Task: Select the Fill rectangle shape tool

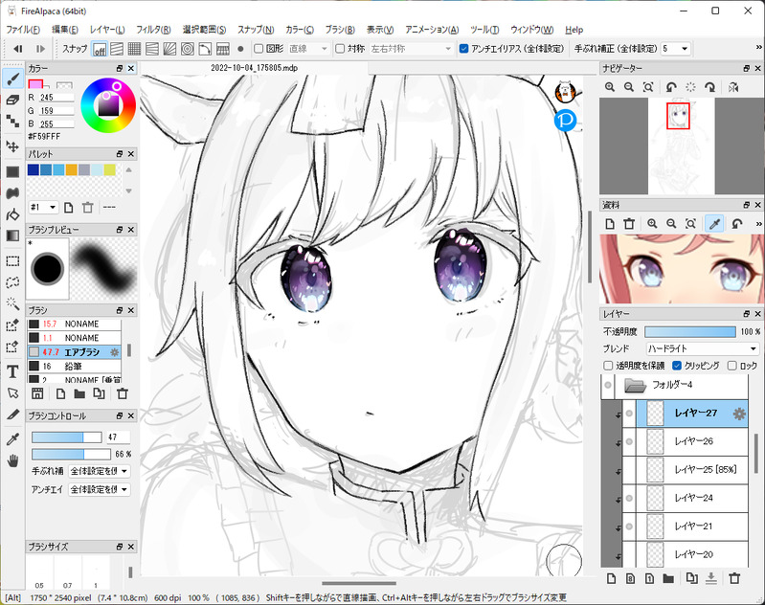Action: click(13, 171)
